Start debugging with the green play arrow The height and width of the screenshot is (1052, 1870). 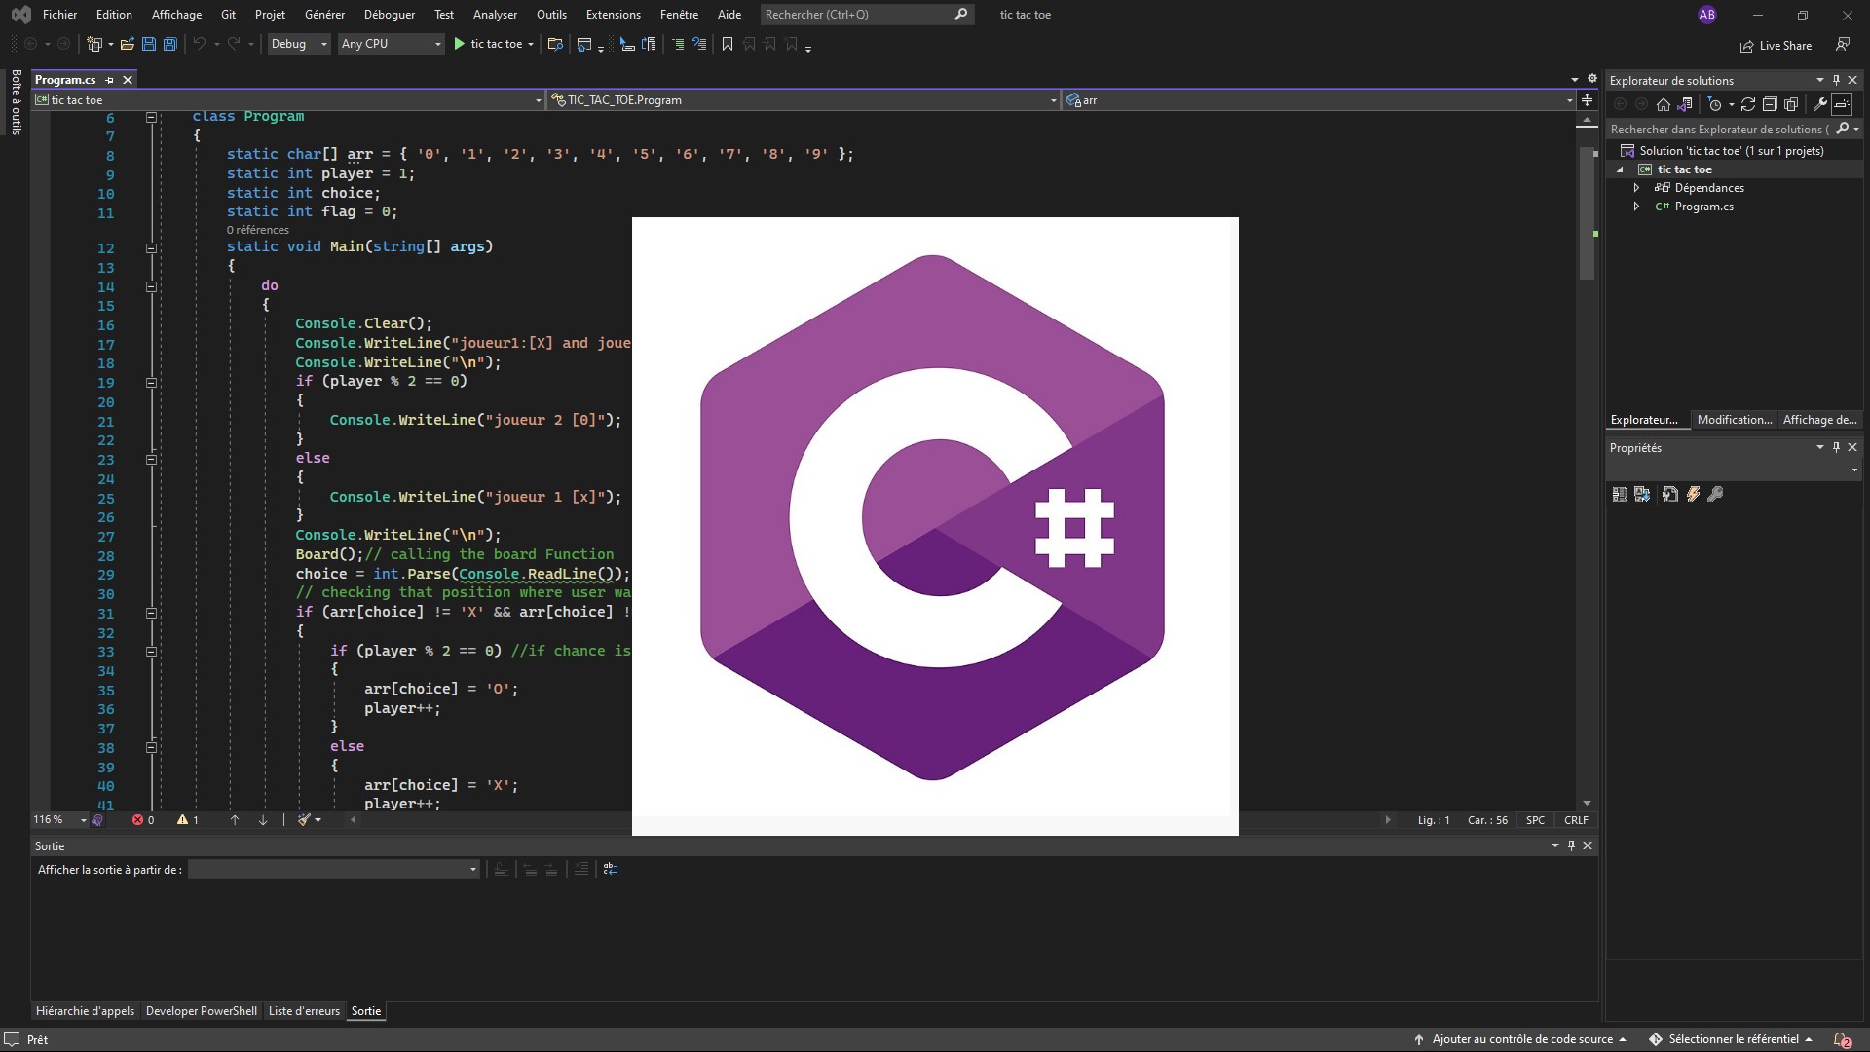[x=459, y=44]
